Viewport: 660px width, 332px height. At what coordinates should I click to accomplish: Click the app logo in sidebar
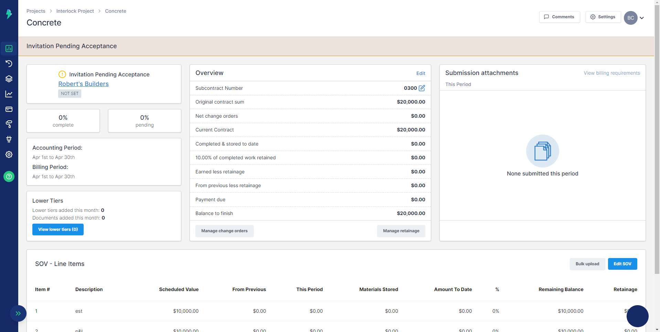[x=9, y=14]
